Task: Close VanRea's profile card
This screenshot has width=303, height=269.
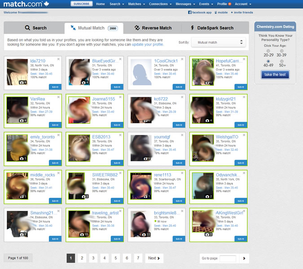Action: tap(58, 97)
